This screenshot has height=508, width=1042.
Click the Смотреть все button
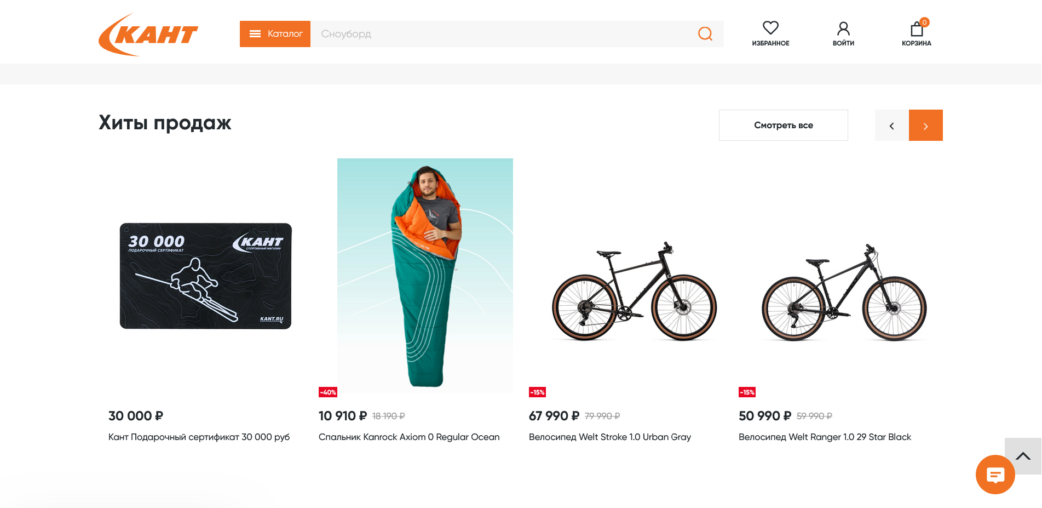(x=783, y=125)
